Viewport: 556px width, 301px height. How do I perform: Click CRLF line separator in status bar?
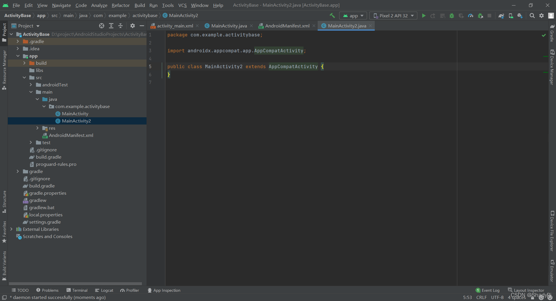tap(481, 298)
